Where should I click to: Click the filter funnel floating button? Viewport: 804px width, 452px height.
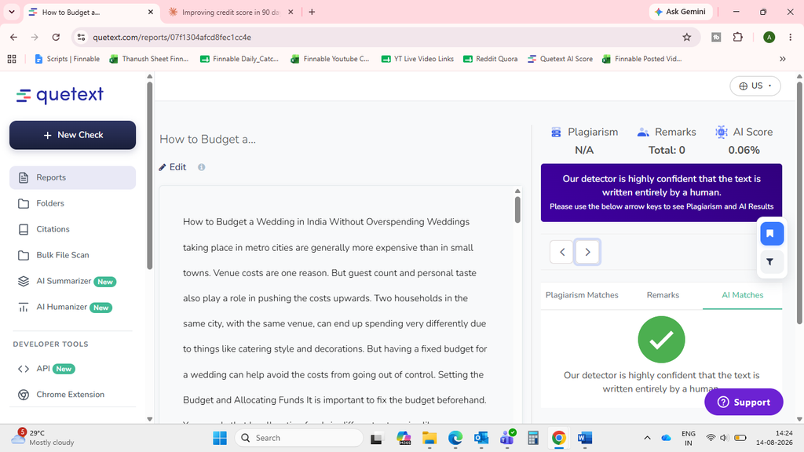click(770, 262)
